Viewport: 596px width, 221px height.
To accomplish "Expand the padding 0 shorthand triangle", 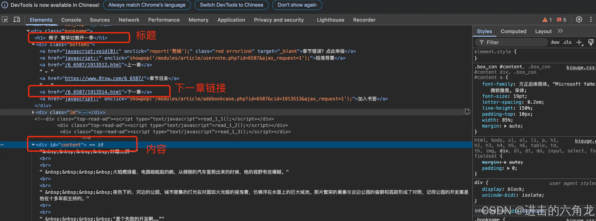I will coord(509,169).
